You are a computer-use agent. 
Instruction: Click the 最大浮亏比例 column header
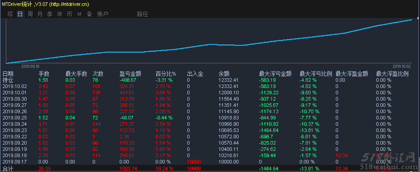pyautogui.click(x=316, y=74)
